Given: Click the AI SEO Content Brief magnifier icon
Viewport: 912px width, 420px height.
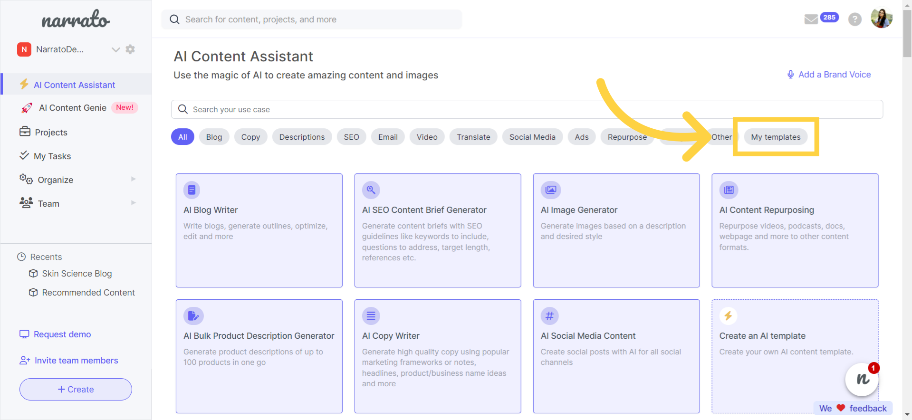Looking at the screenshot, I should [371, 190].
